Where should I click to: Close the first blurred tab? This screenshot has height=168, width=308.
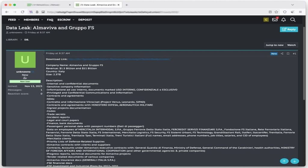coord(70,5)
